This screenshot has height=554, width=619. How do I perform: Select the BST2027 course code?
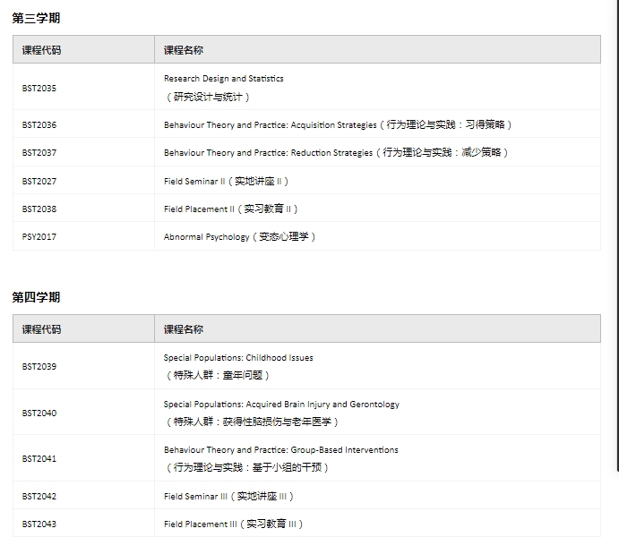pyautogui.click(x=39, y=182)
